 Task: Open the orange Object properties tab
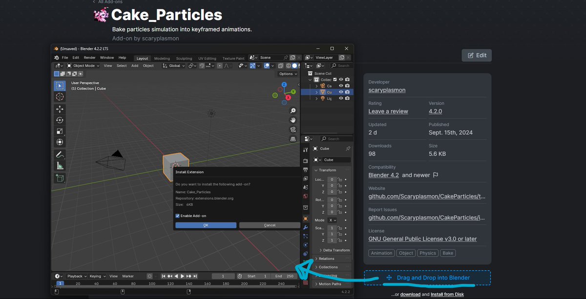tap(306, 219)
